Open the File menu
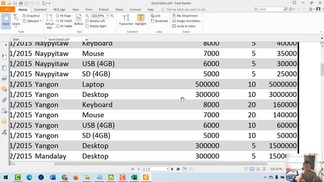The width and height of the screenshot is (324, 182). 7,10
